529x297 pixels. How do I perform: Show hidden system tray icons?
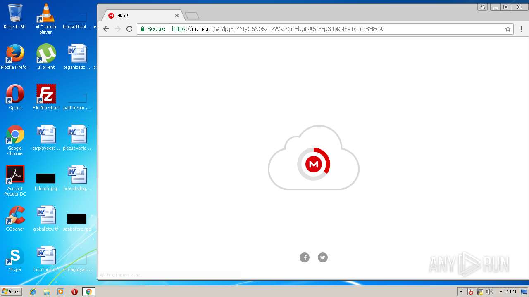click(461, 292)
